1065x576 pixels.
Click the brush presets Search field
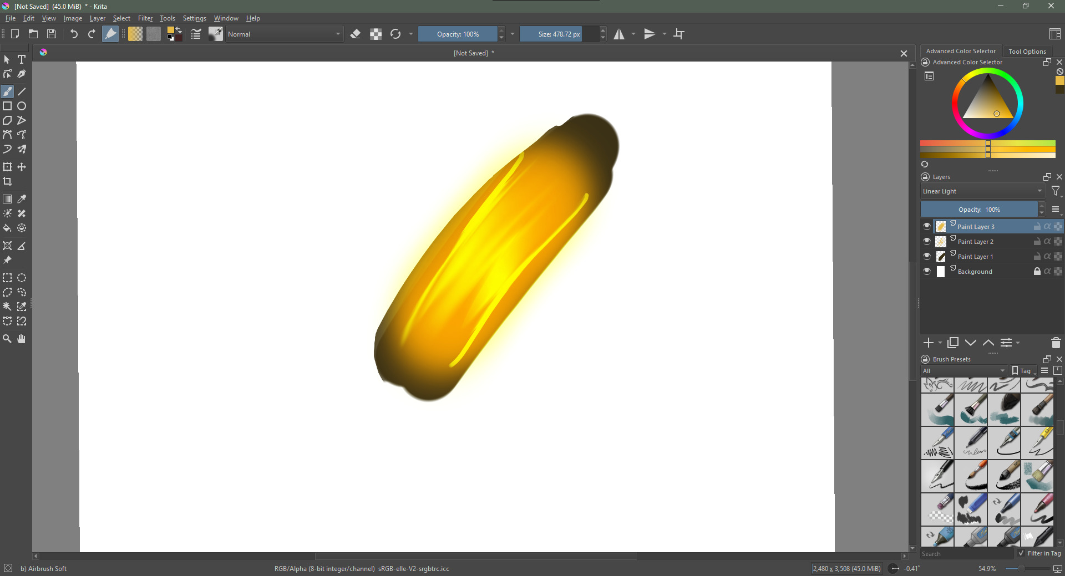click(967, 553)
